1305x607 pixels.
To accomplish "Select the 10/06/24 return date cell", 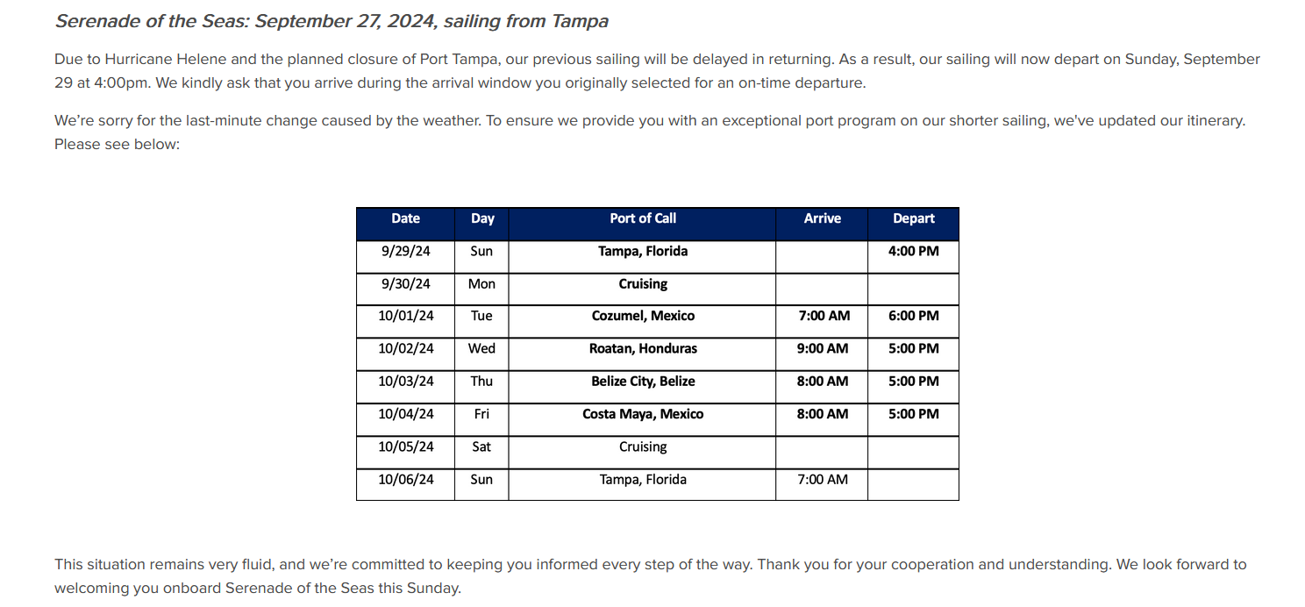I will pyautogui.click(x=405, y=484).
